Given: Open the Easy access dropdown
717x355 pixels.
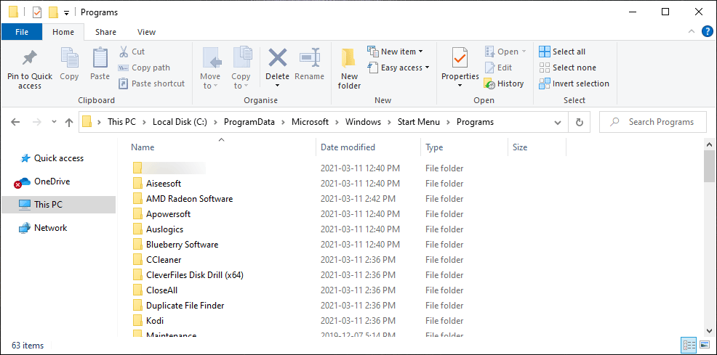Looking at the screenshot, I should (398, 68).
